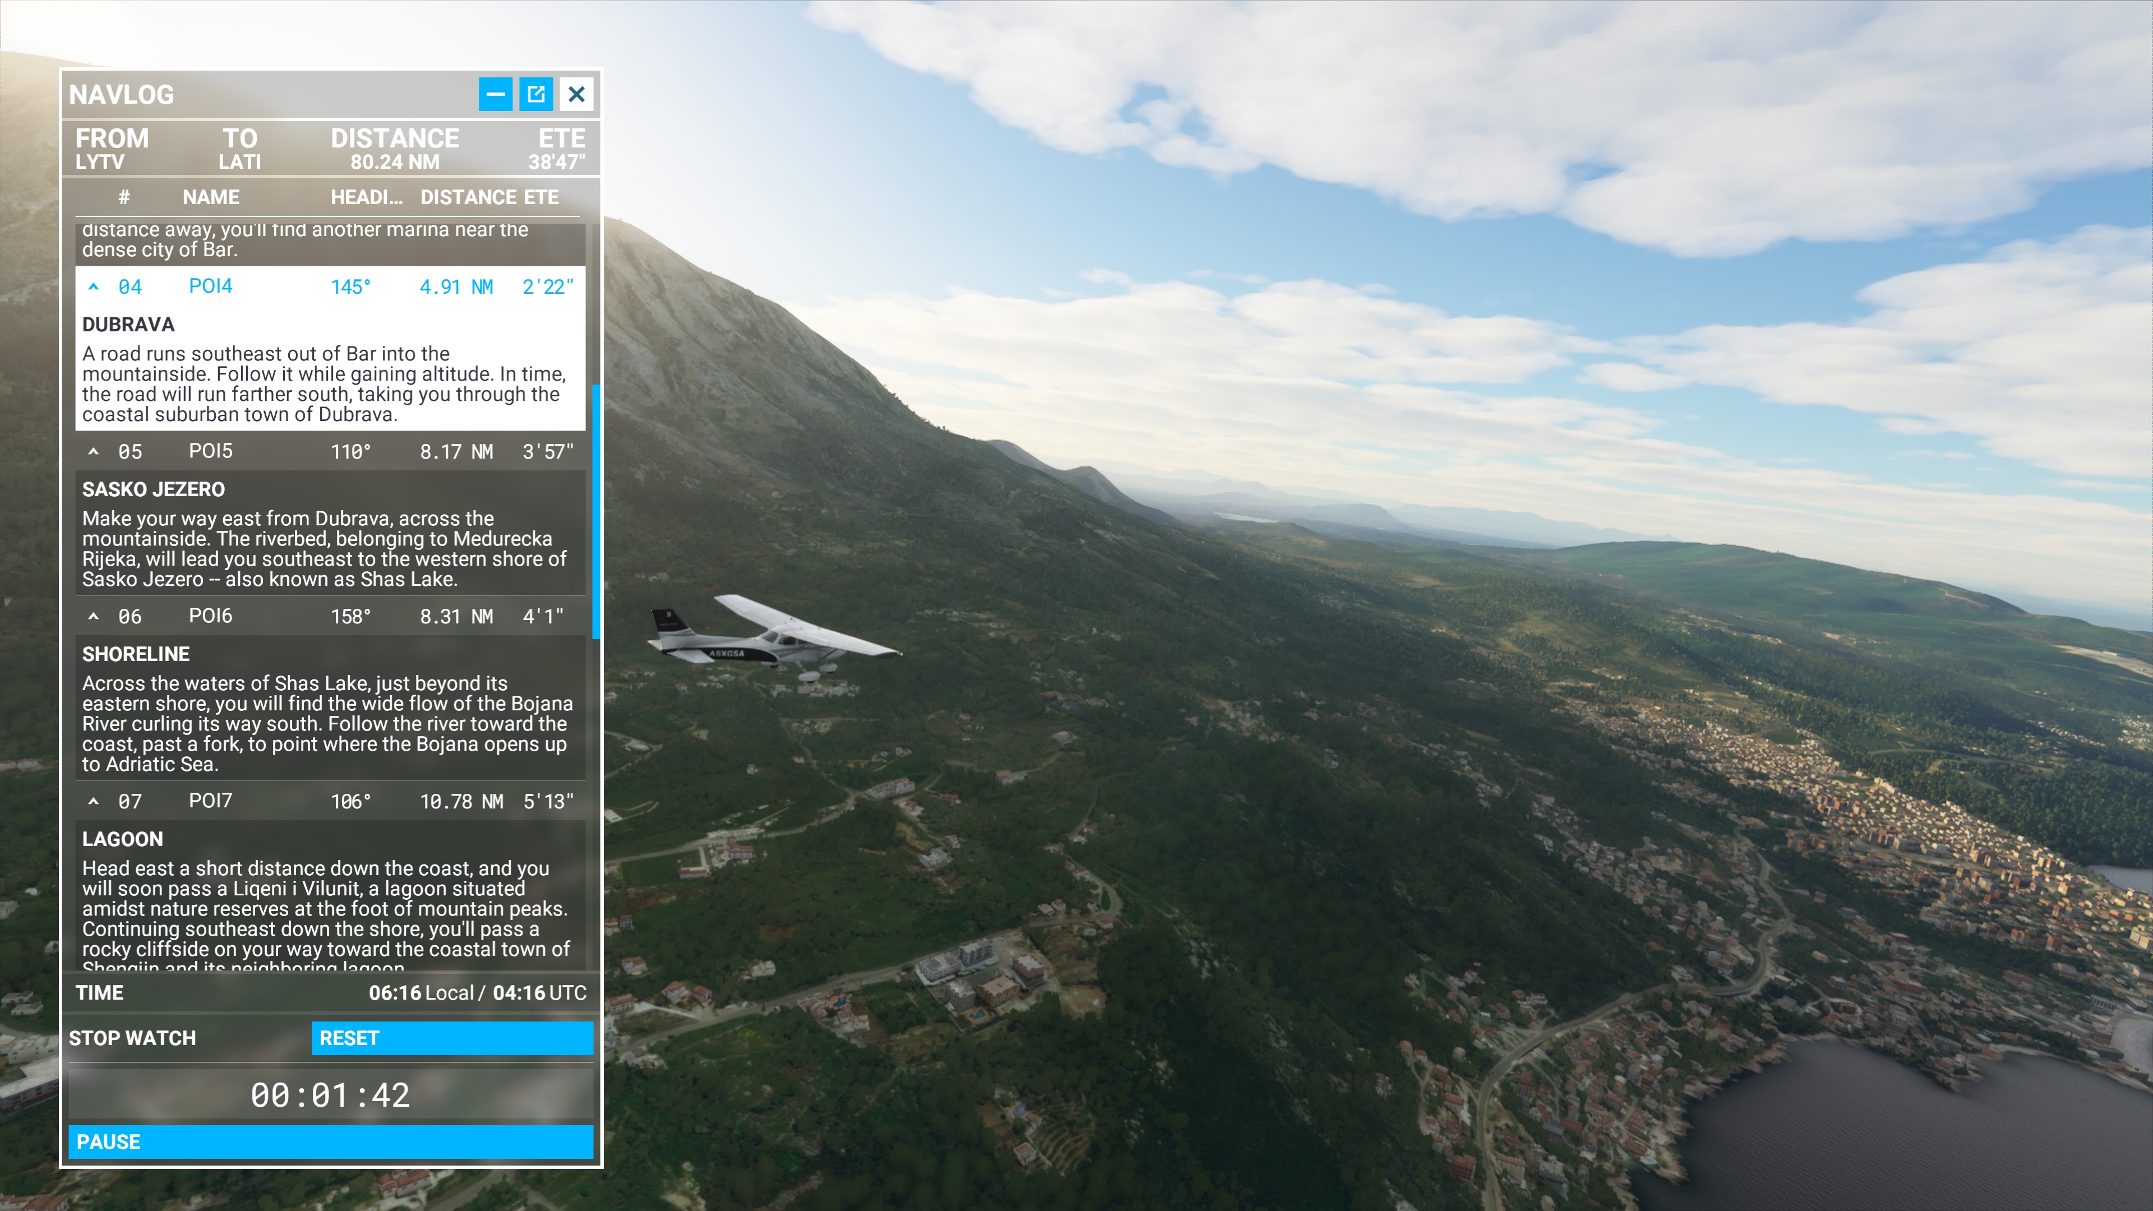Close the NAVLOG panel

tap(577, 94)
